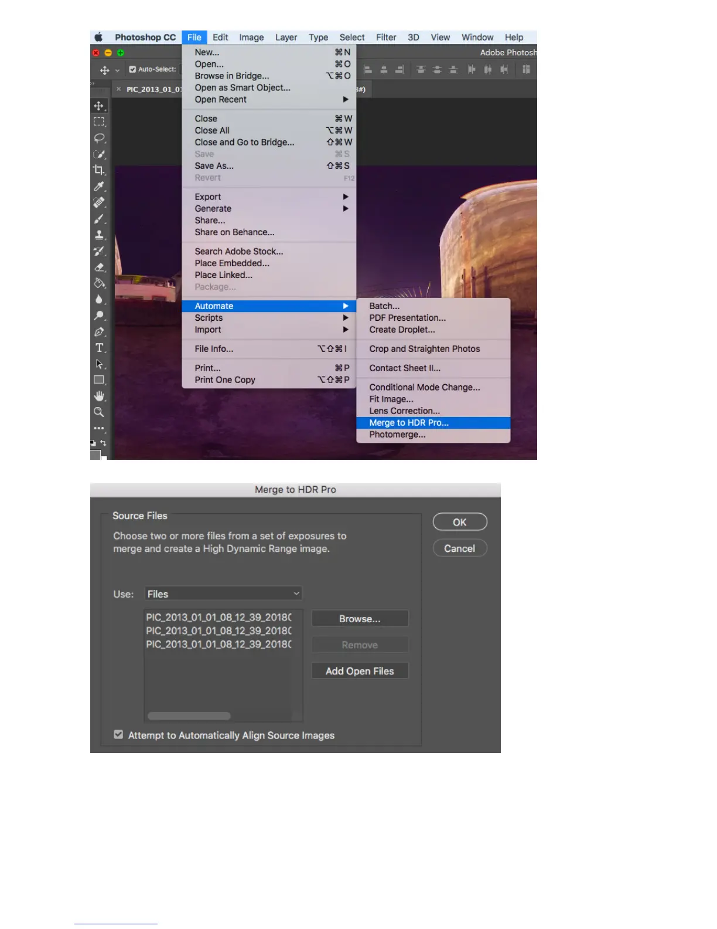Select the Pen tool
Viewport: 717px width, 929px height.
(x=99, y=331)
